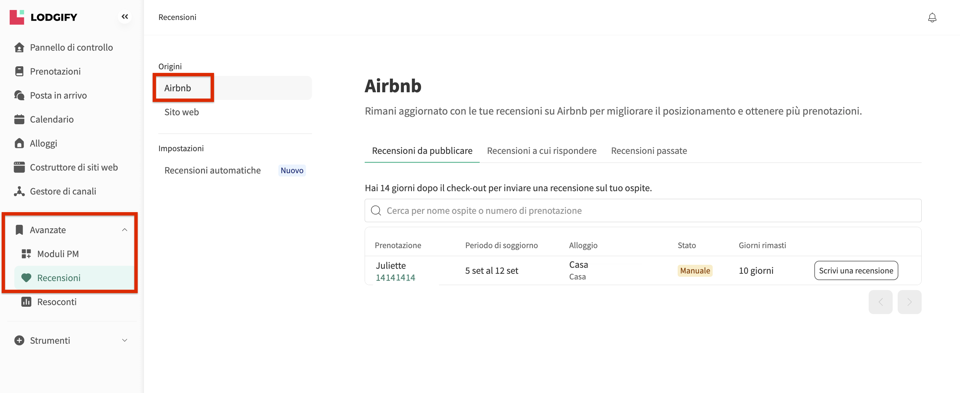Click the Pannello di controllo house icon
This screenshot has width=960, height=393.
19,48
